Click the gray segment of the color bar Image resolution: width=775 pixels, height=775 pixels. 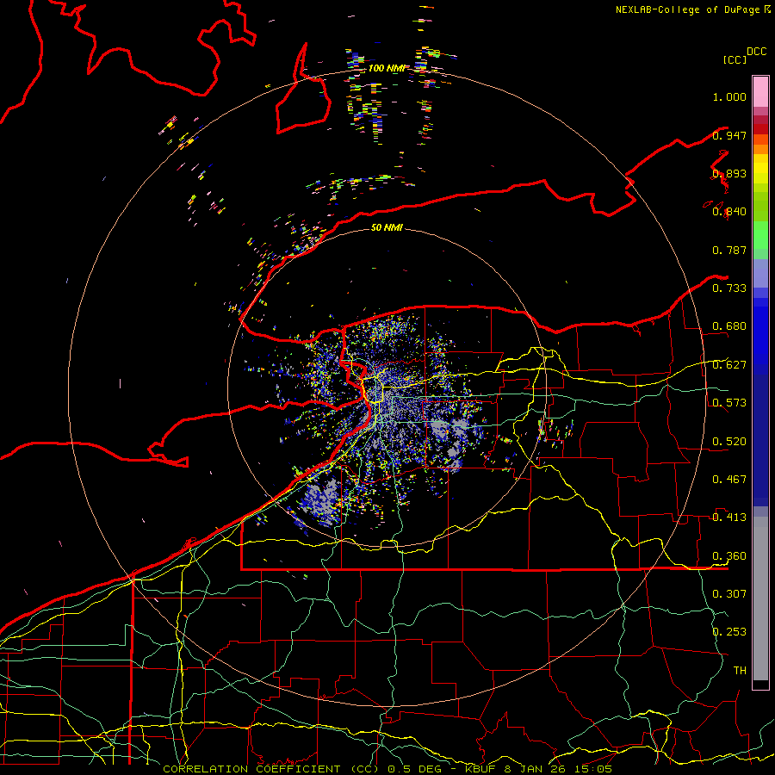tap(760, 598)
